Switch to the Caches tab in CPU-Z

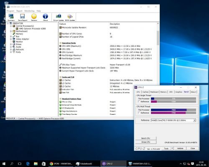coord(145,92)
